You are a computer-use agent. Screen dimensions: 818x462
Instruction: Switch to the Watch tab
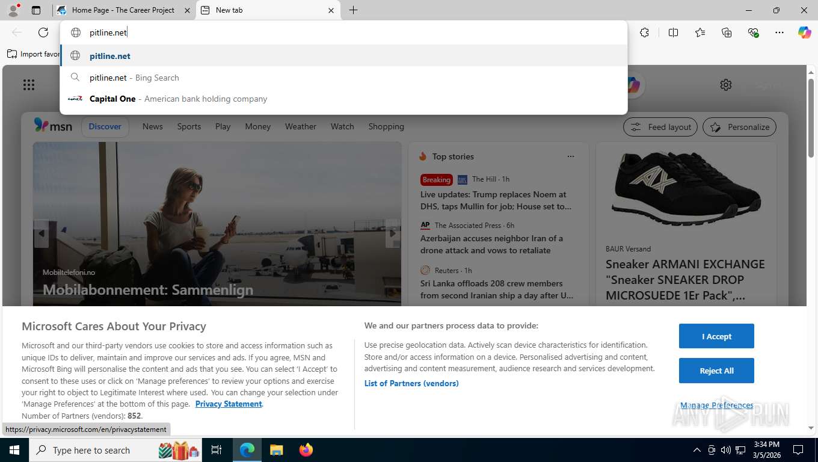(x=342, y=126)
